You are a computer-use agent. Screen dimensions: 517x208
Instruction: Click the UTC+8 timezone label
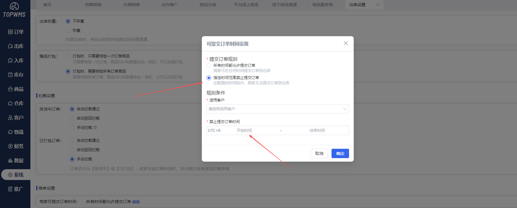(214, 130)
